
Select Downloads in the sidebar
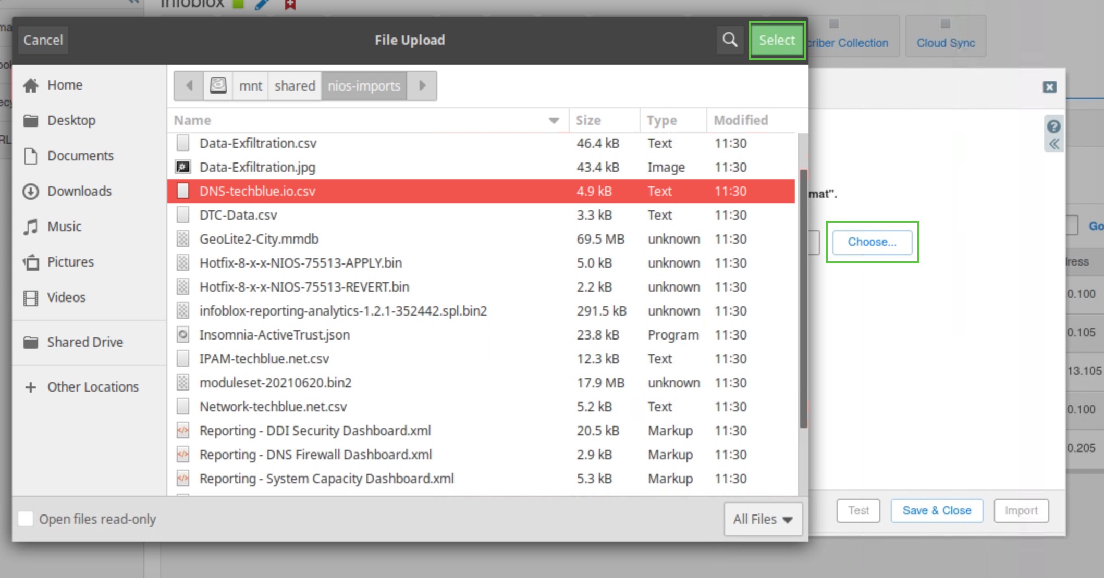click(x=79, y=191)
